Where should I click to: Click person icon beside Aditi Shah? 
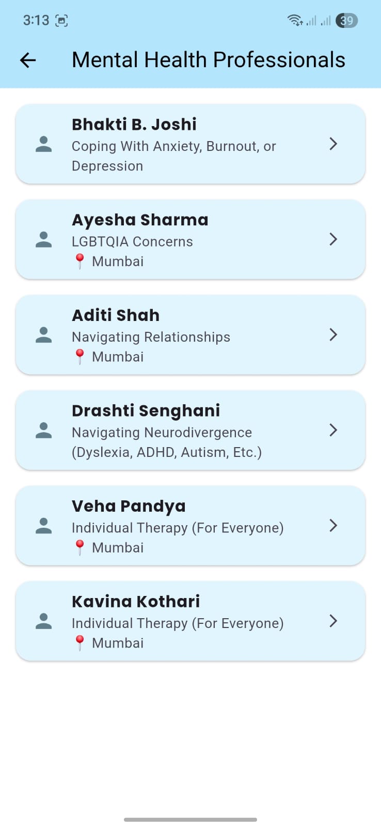pyautogui.click(x=44, y=335)
